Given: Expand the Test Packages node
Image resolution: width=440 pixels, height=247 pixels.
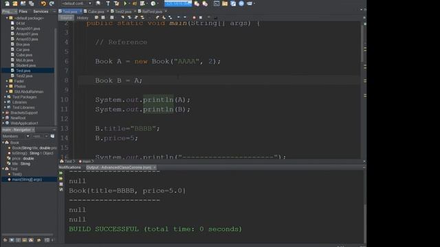Looking at the screenshot, I should coord(5,97).
